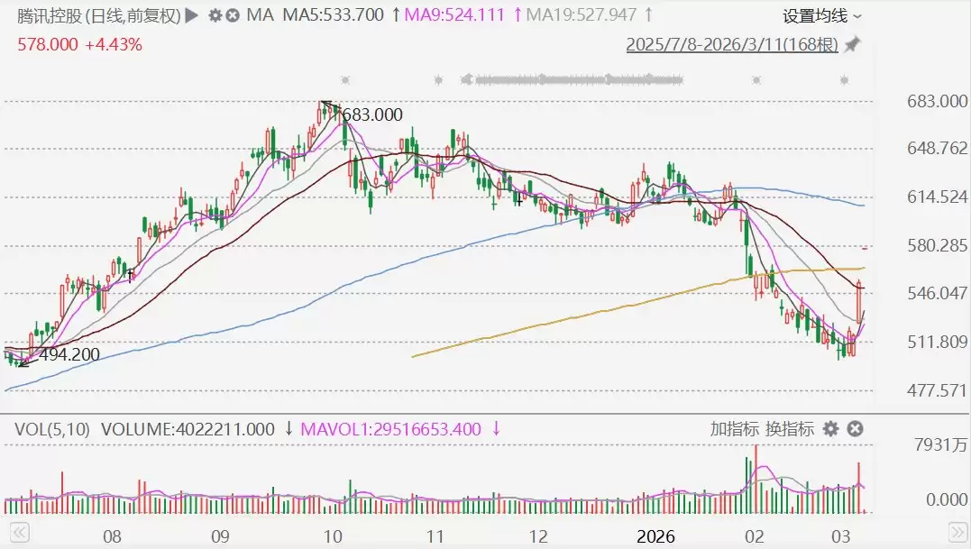Screen dimensions: 971x549
Task: Click 换指标 to switch indicator
Action: (x=790, y=429)
